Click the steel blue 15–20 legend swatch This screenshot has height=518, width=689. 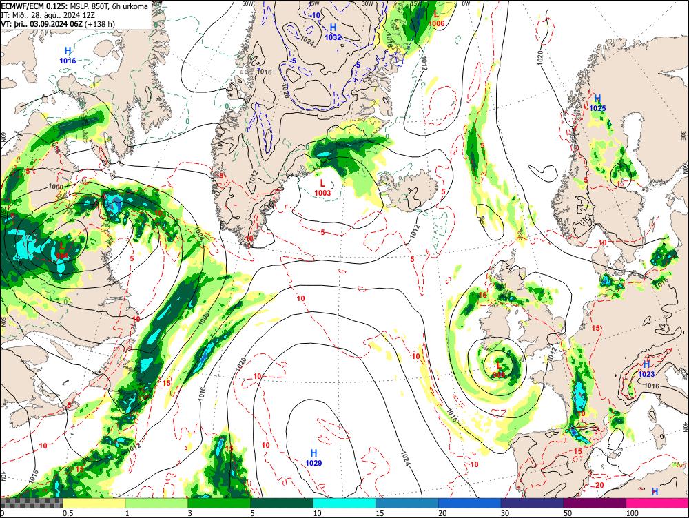(x=407, y=503)
